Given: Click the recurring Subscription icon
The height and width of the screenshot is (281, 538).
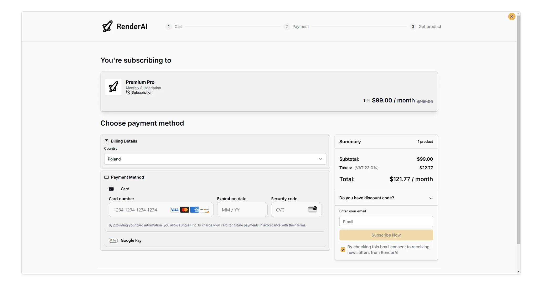Looking at the screenshot, I should [x=128, y=93].
